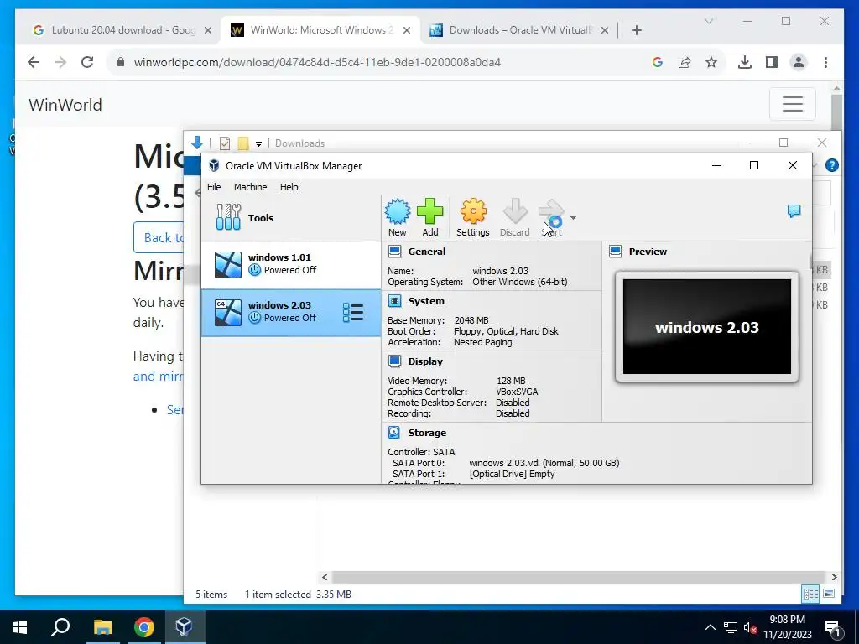
Task: Open a new Chrome tab
Action: point(636,30)
